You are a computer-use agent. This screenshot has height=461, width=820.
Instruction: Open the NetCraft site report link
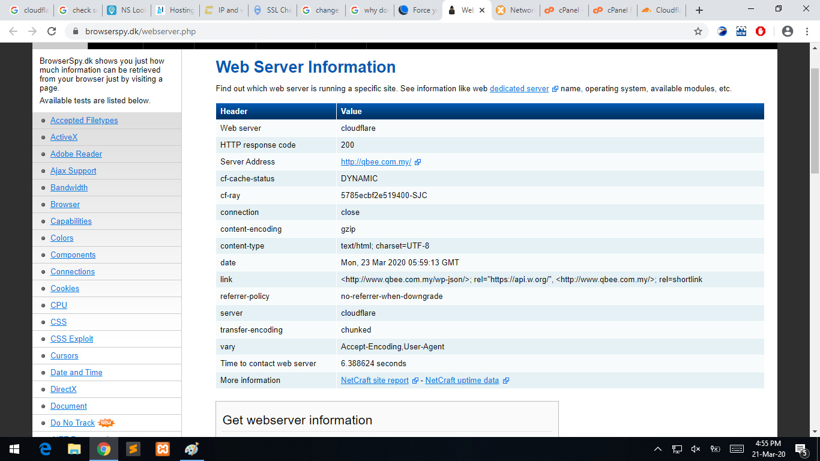click(375, 381)
